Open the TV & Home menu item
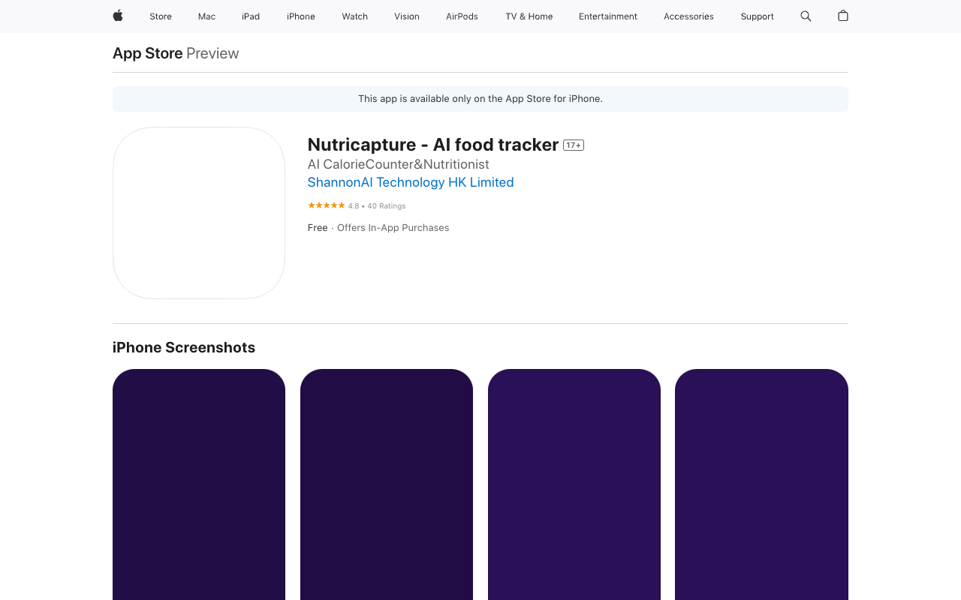 coord(529,16)
